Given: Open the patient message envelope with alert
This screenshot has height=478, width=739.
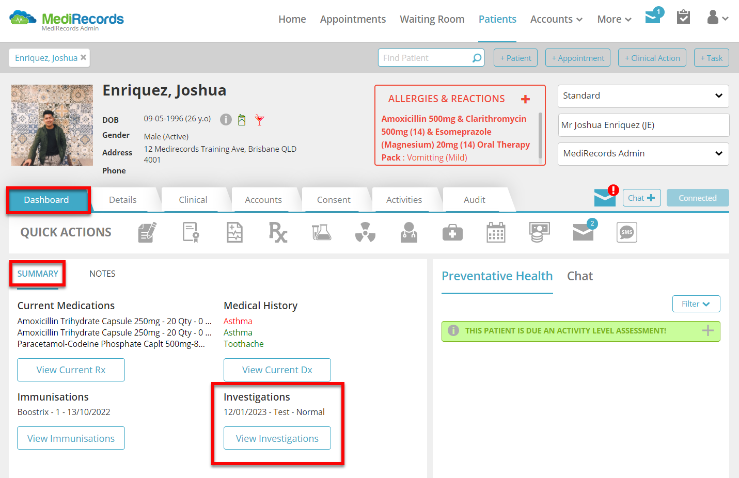Looking at the screenshot, I should tap(606, 197).
